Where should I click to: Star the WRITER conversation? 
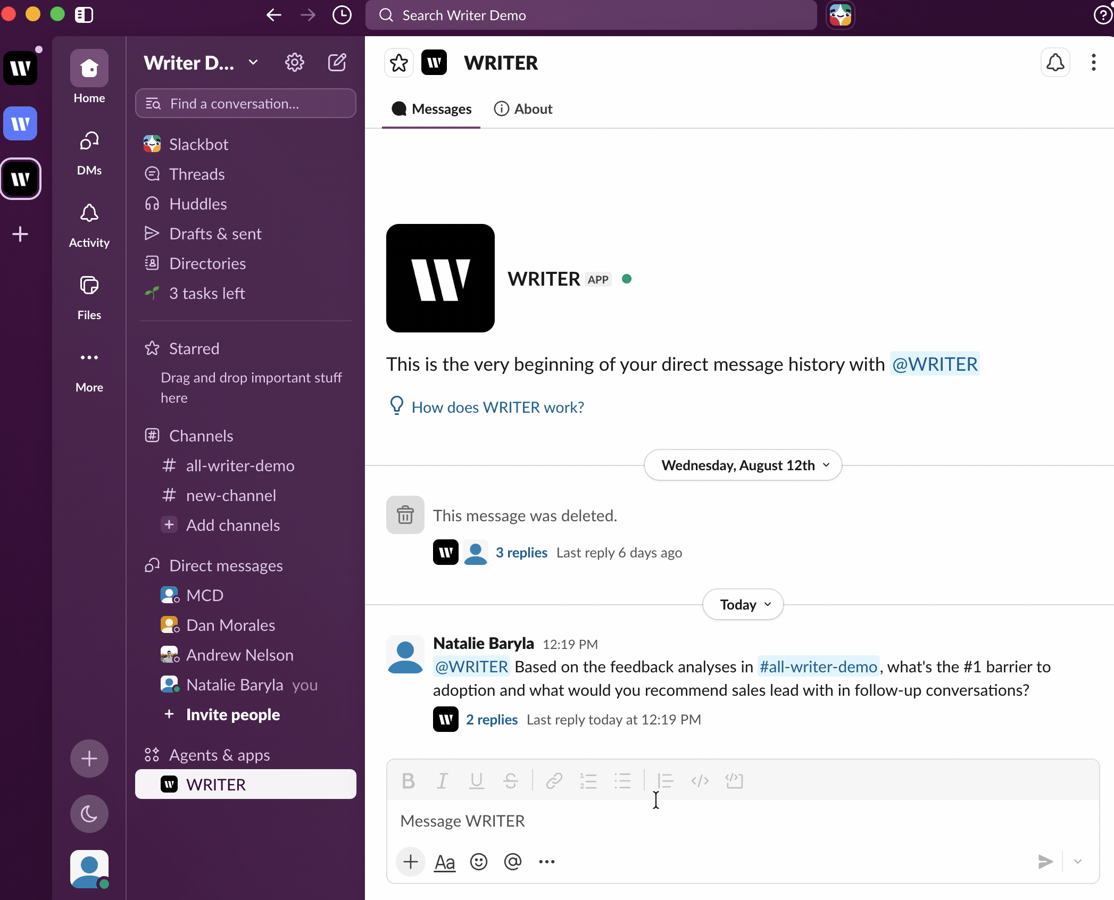click(399, 63)
